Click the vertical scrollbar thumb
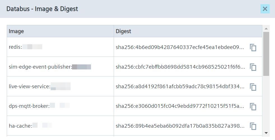The width and height of the screenshot is (275, 140). (266, 54)
